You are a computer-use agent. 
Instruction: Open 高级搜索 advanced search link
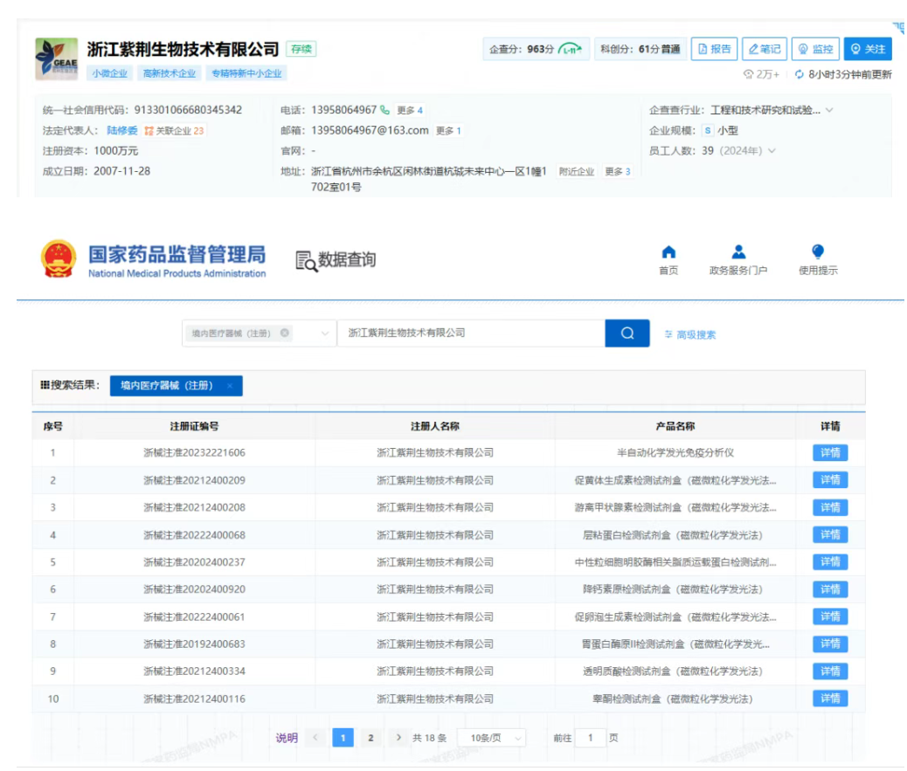pos(689,334)
